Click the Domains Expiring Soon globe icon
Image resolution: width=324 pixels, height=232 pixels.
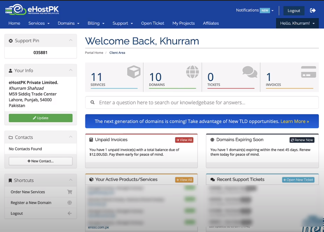coord(212,140)
